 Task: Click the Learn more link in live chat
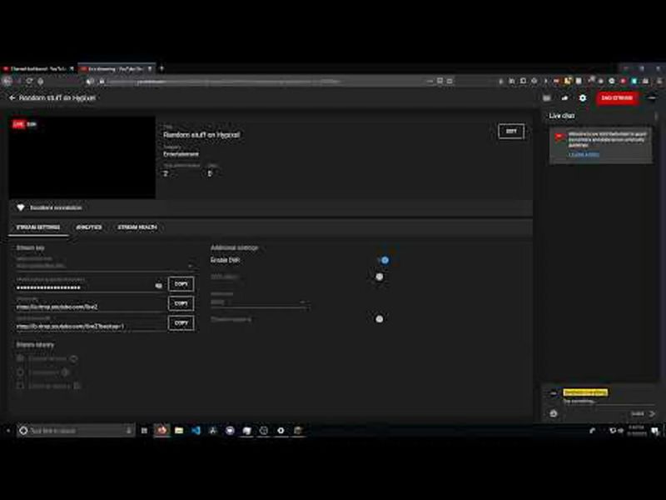(x=584, y=155)
